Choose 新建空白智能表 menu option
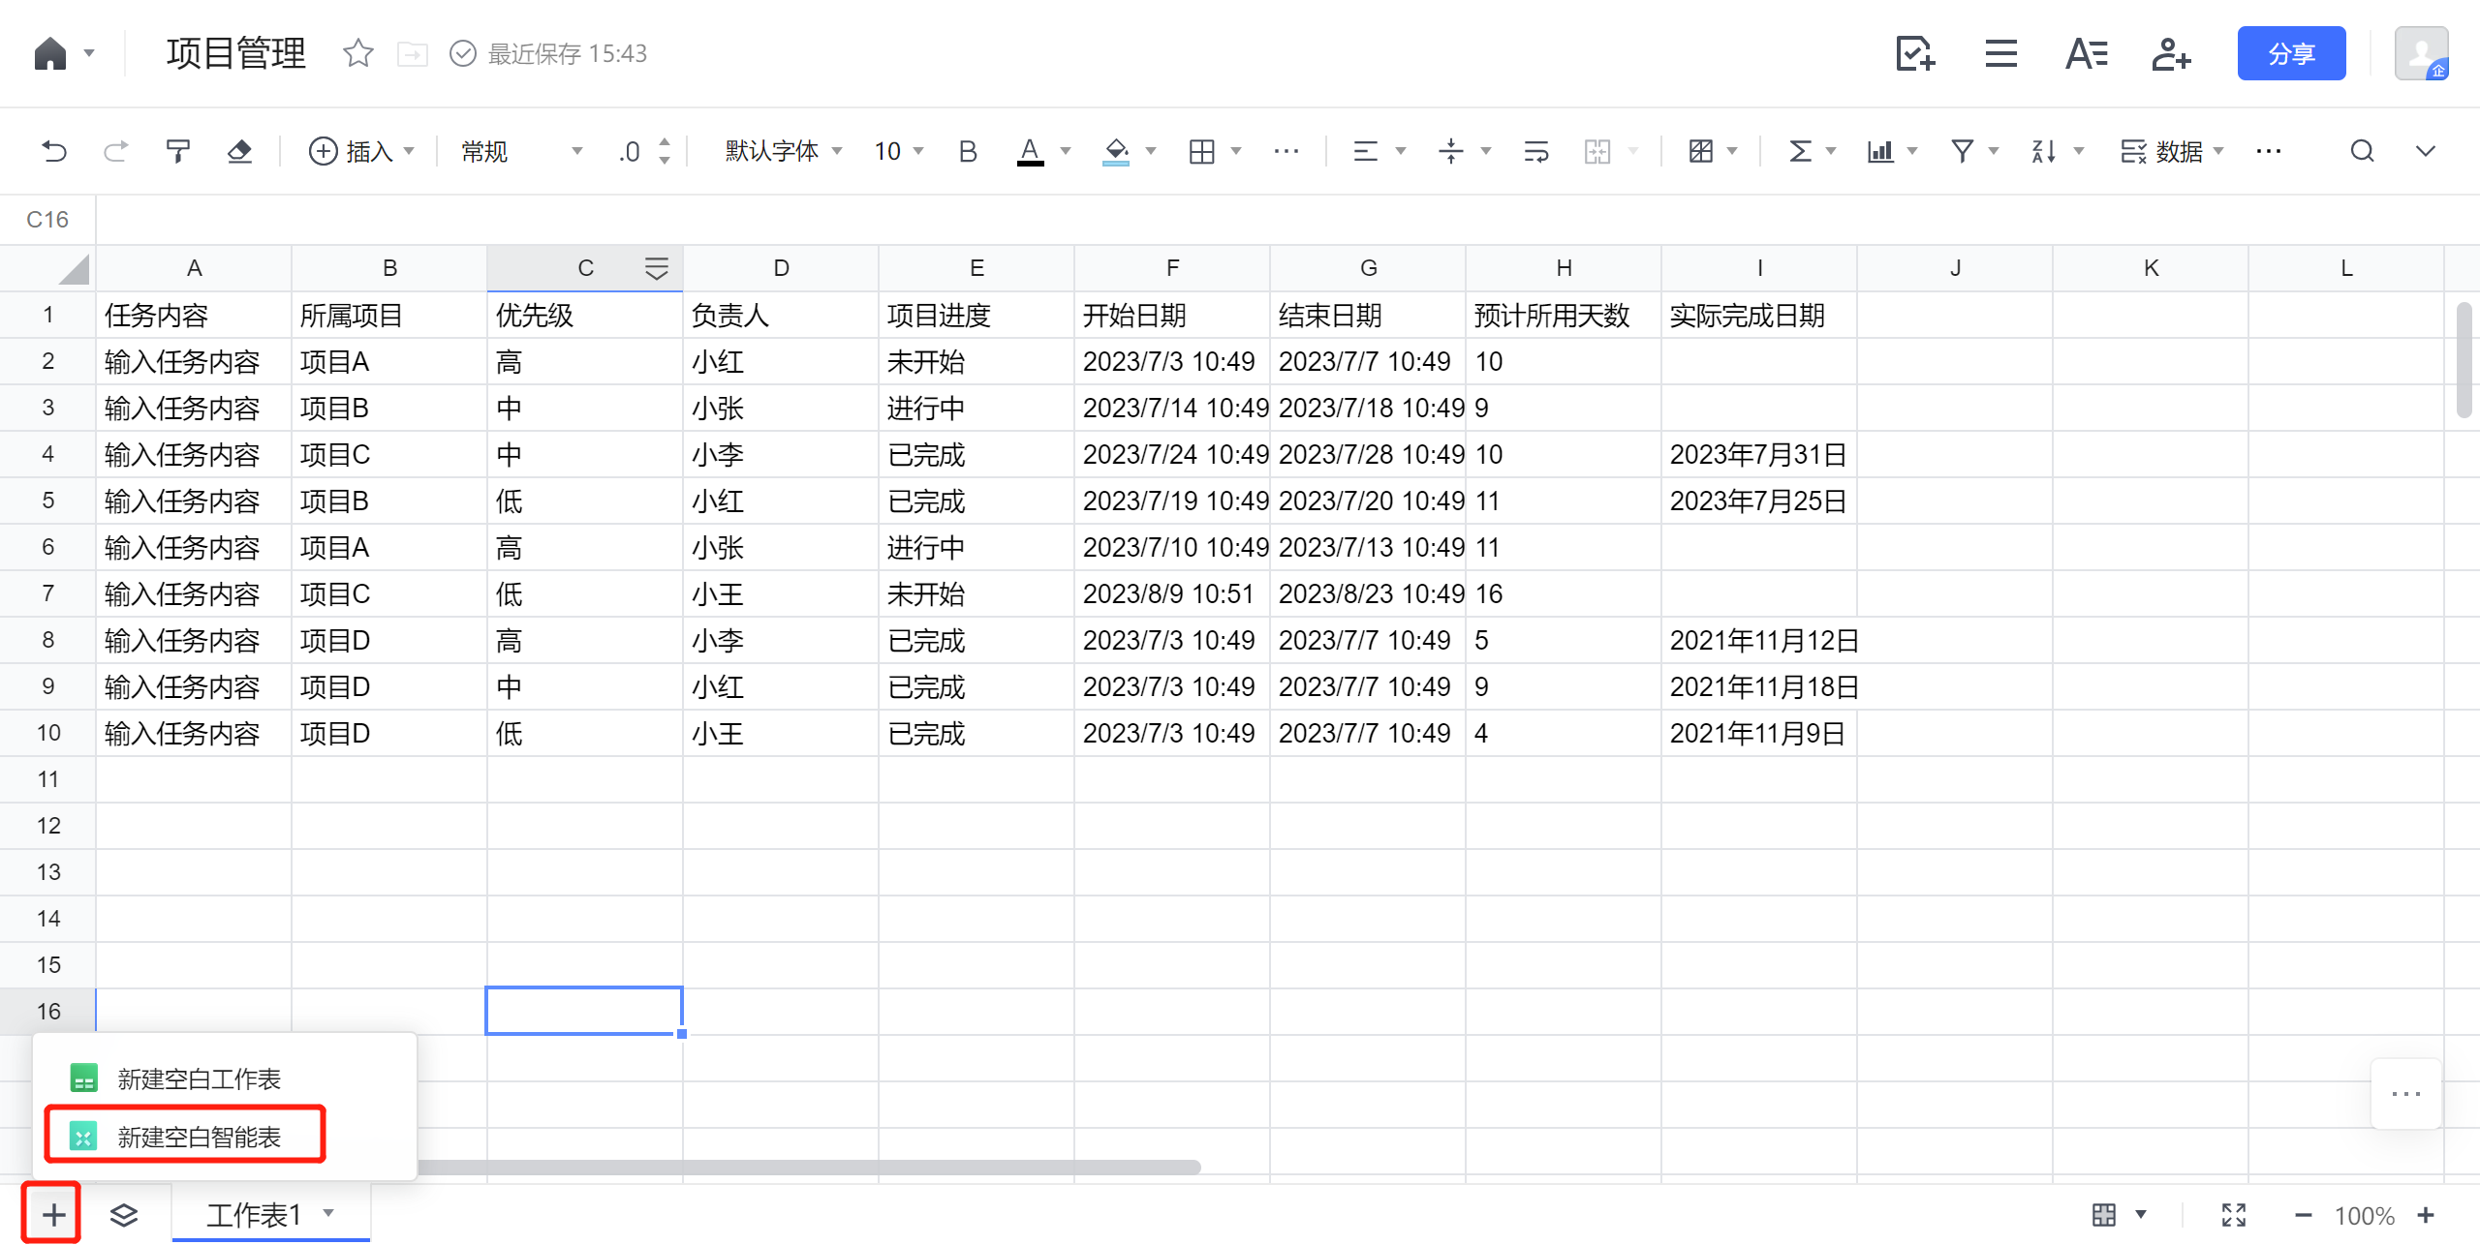Image resolution: width=2480 pixels, height=1245 pixels. (x=199, y=1137)
